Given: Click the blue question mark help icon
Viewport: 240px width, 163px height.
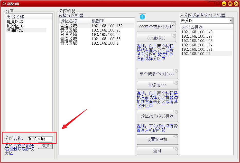Looking at the screenshot, I should pyautogui.click(x=142, y=17).
